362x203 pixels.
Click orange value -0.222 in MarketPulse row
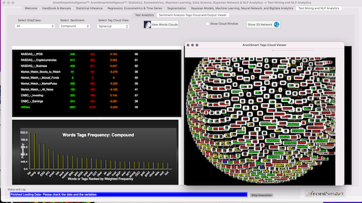tap(114, 84)
